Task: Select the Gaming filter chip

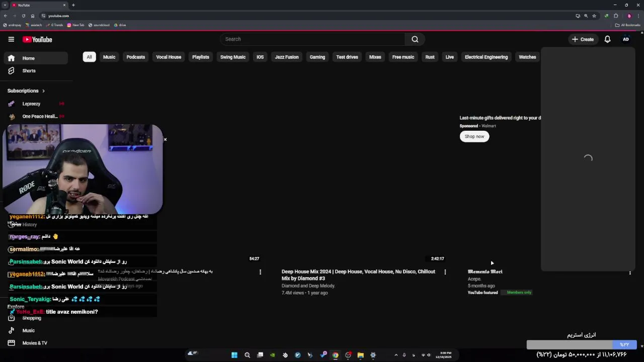Action: coord(317,57)
